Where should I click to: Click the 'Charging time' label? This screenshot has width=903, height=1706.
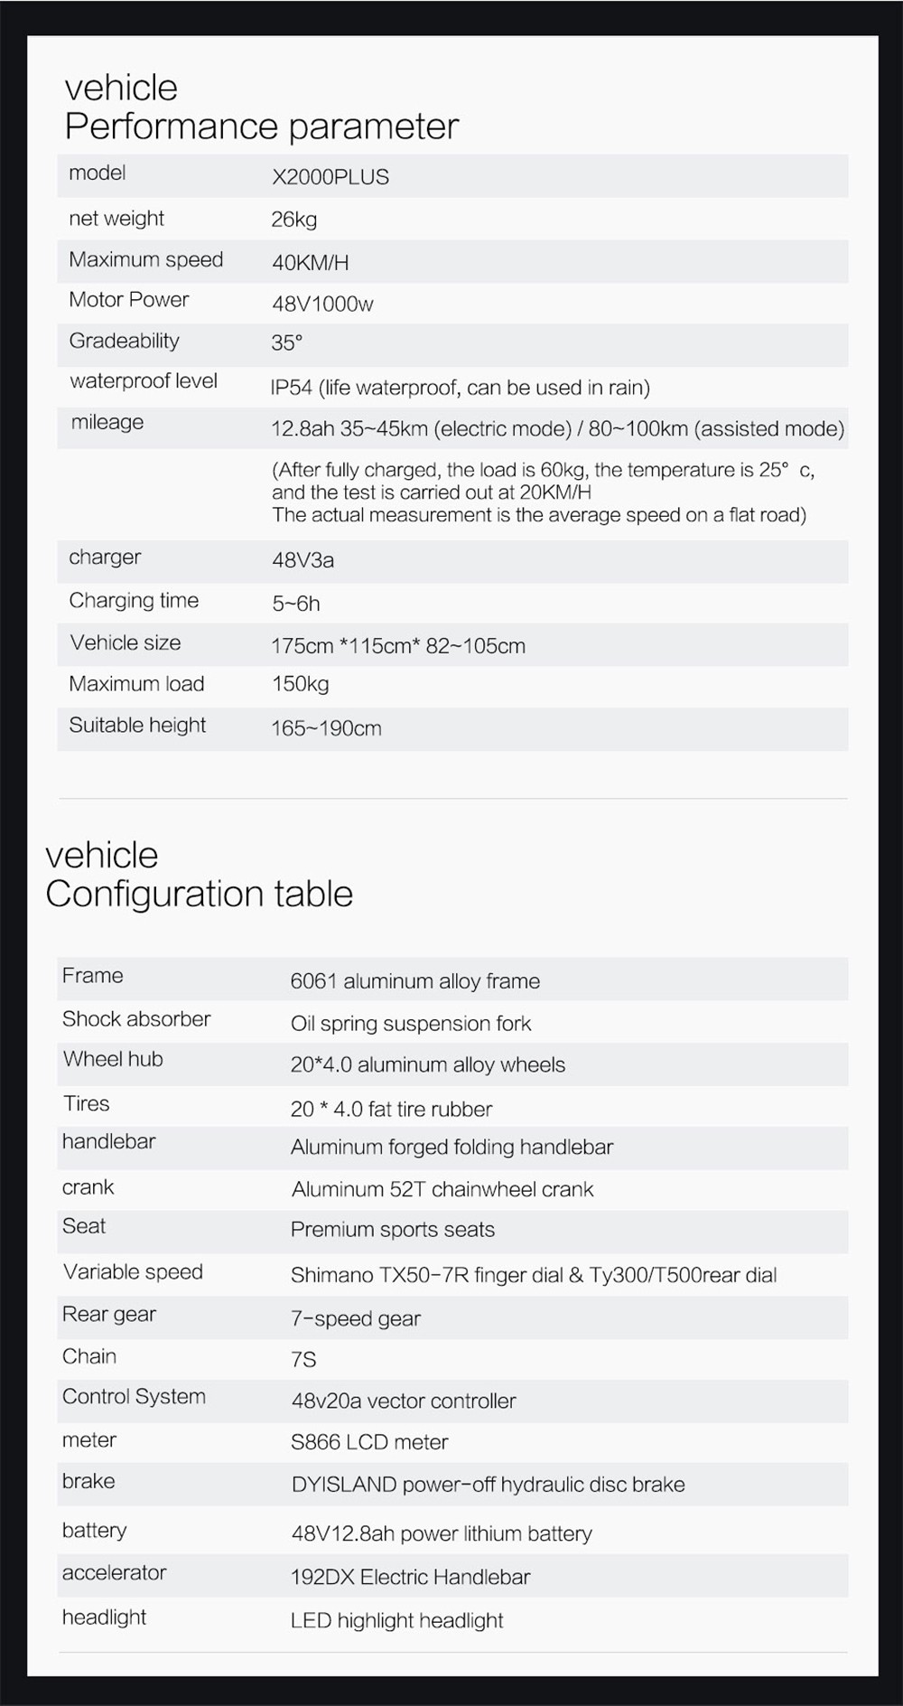tap(134, 601)
